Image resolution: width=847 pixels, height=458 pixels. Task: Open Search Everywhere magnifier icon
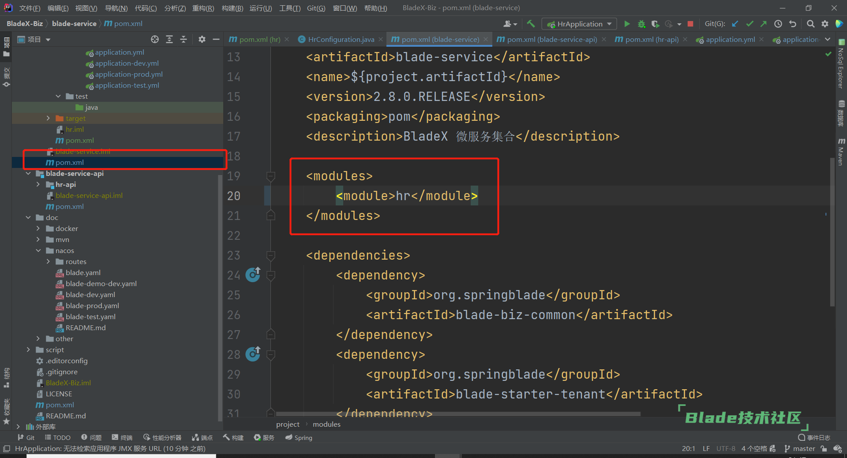tap(810, 24)
